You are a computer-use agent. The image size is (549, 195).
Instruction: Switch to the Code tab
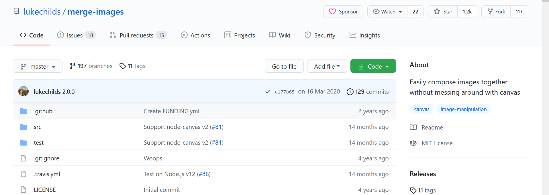(x=32, y=35)
